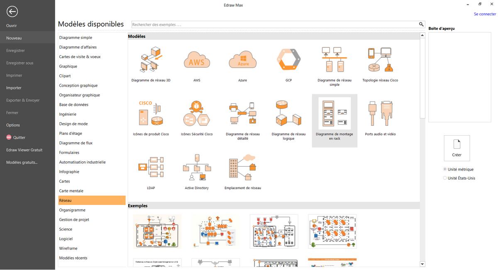This screenshot has width=498, height=270.
Task: Click the search magnifier icon
Action: click(420, 24)
